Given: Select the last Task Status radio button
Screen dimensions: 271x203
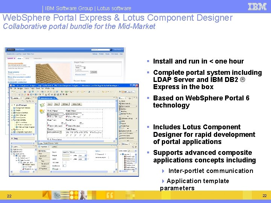Looking at the screenshot, I should coord(90,136).
